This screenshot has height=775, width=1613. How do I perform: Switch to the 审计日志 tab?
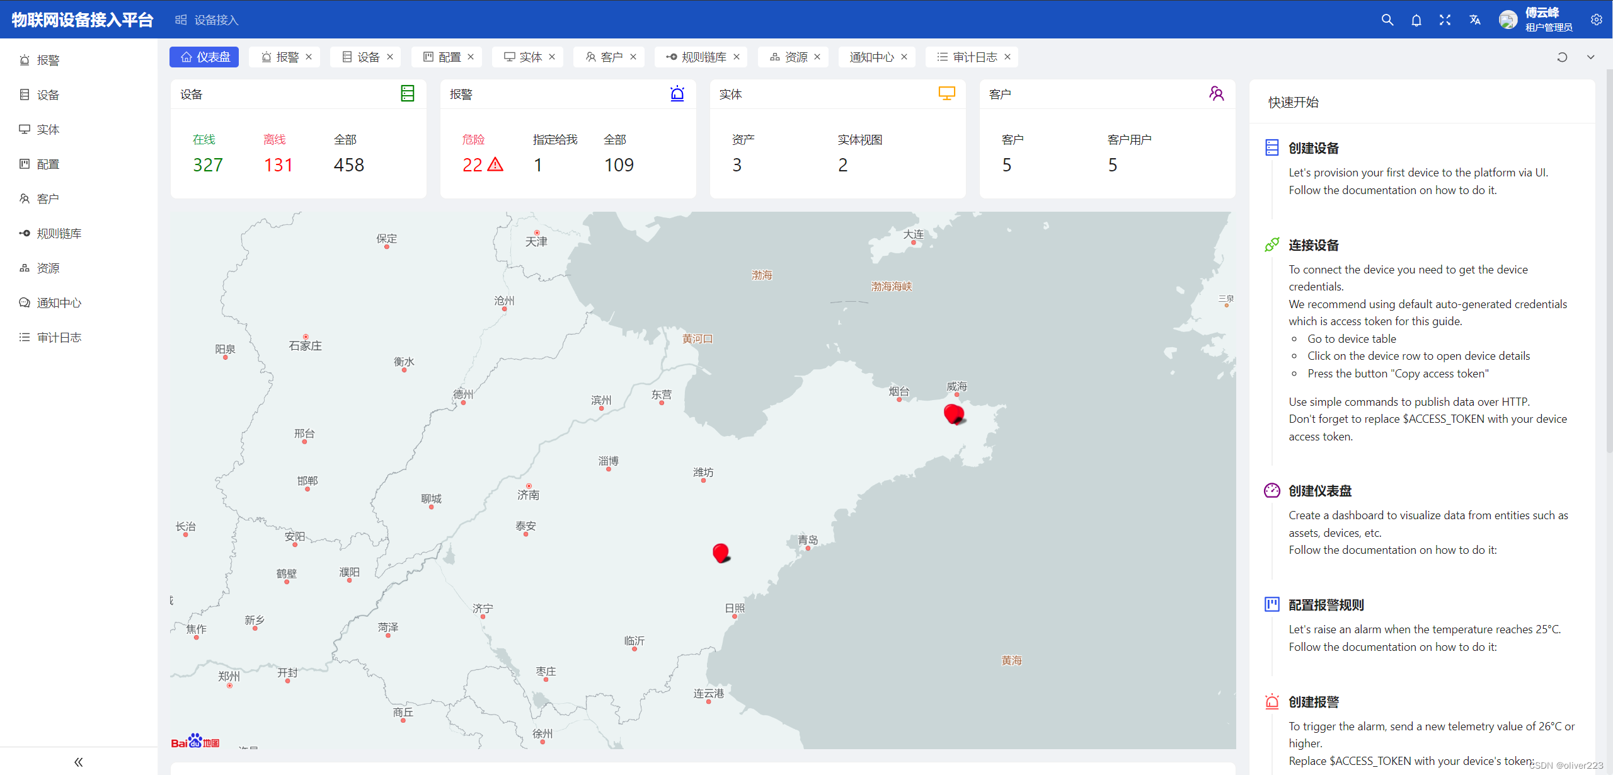click(x=974, y=57)
